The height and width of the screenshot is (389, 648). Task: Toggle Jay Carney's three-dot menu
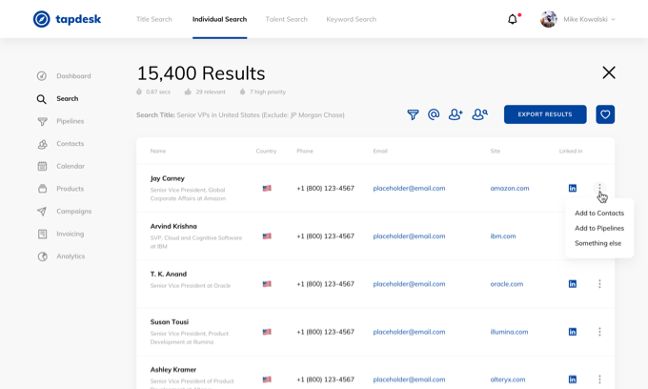point(599,188)
